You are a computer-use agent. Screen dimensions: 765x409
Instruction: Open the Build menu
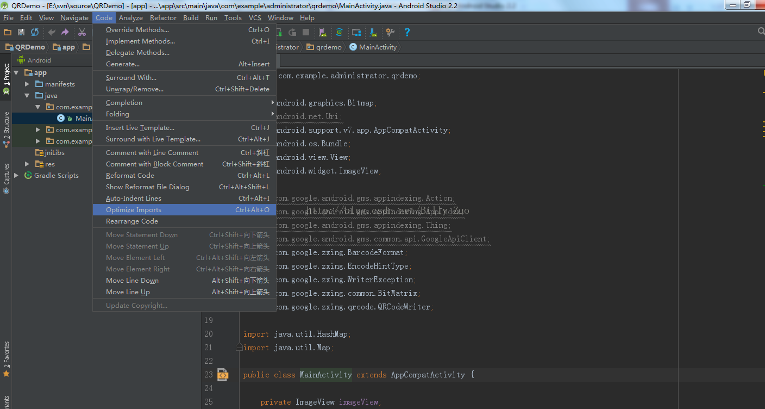click(191, 17)
